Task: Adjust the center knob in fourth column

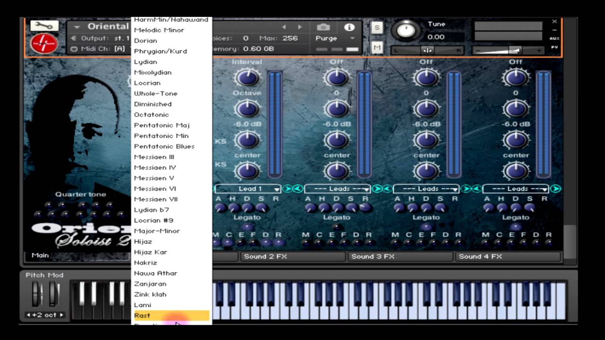Action: pyautogui.click(x=516, y=170)
